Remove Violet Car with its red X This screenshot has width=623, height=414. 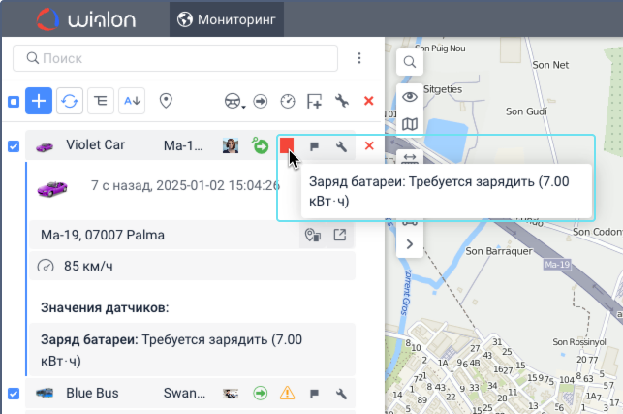[x=369, y=146]
